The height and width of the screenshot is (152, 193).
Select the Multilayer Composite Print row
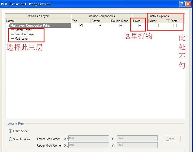point(30,26)
